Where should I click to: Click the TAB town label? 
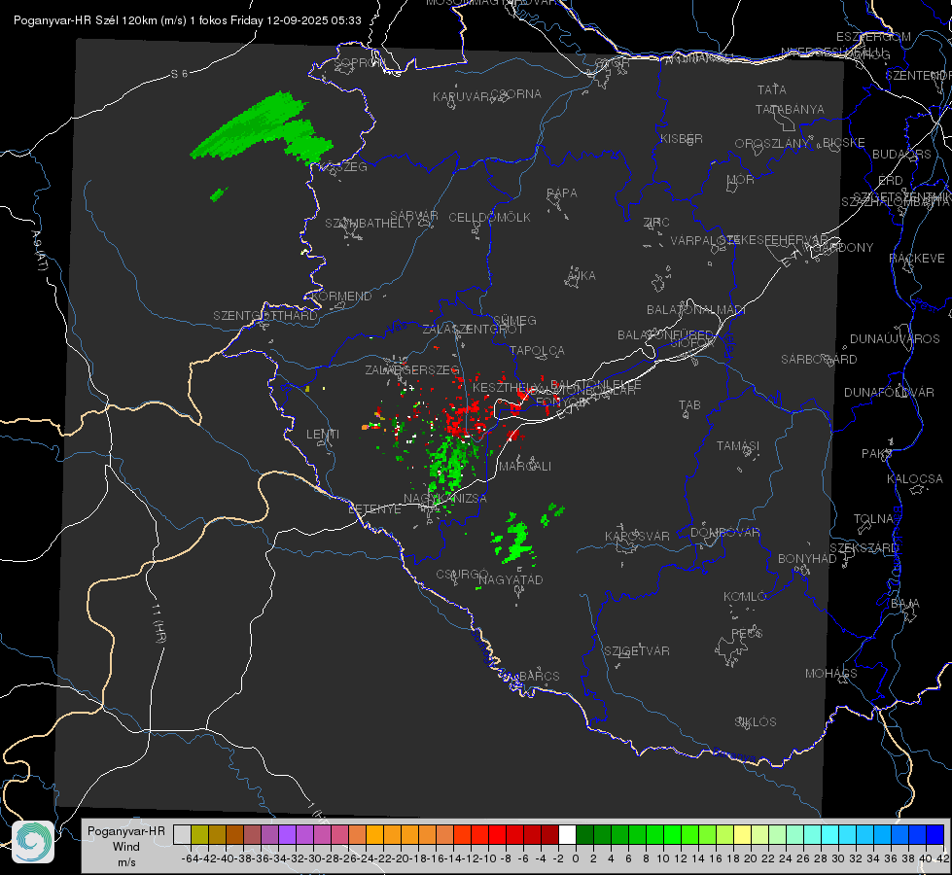pos(689,405)
